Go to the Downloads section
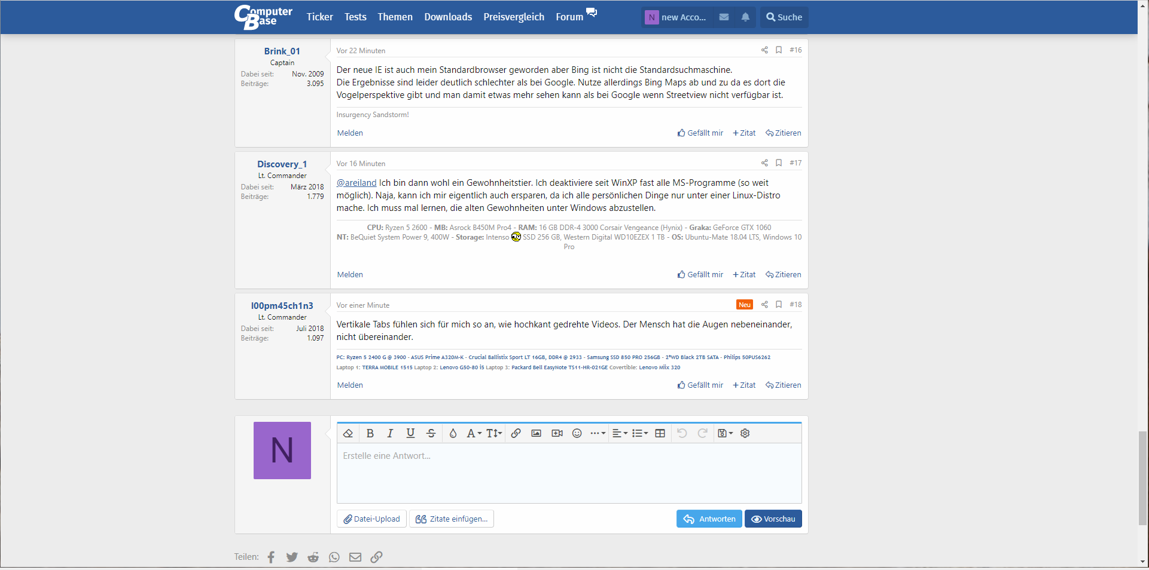 [448, 17]
